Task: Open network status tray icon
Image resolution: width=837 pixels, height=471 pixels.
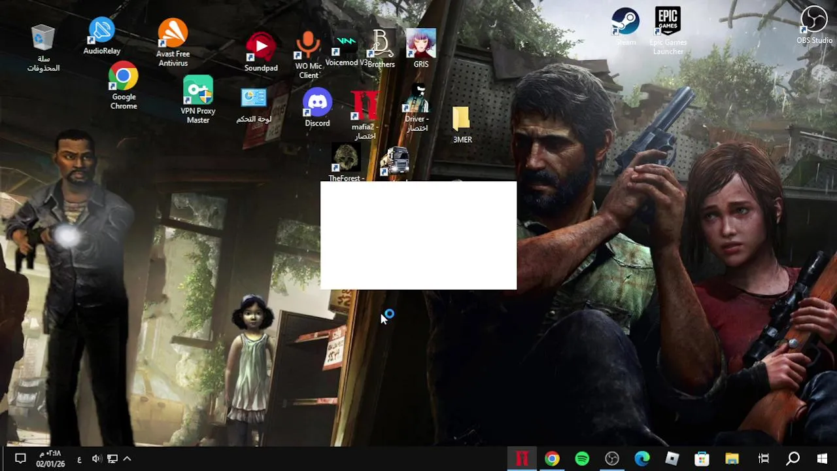Action: [112, 459]
